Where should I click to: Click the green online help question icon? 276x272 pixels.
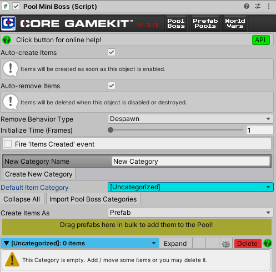[x=7, y=40]
